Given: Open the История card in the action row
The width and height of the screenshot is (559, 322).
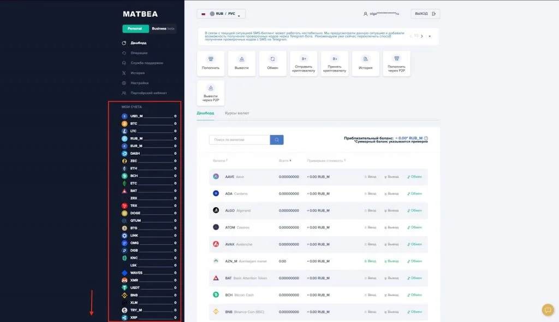Looking at the screenshot, I should click(x=366, y=63).
